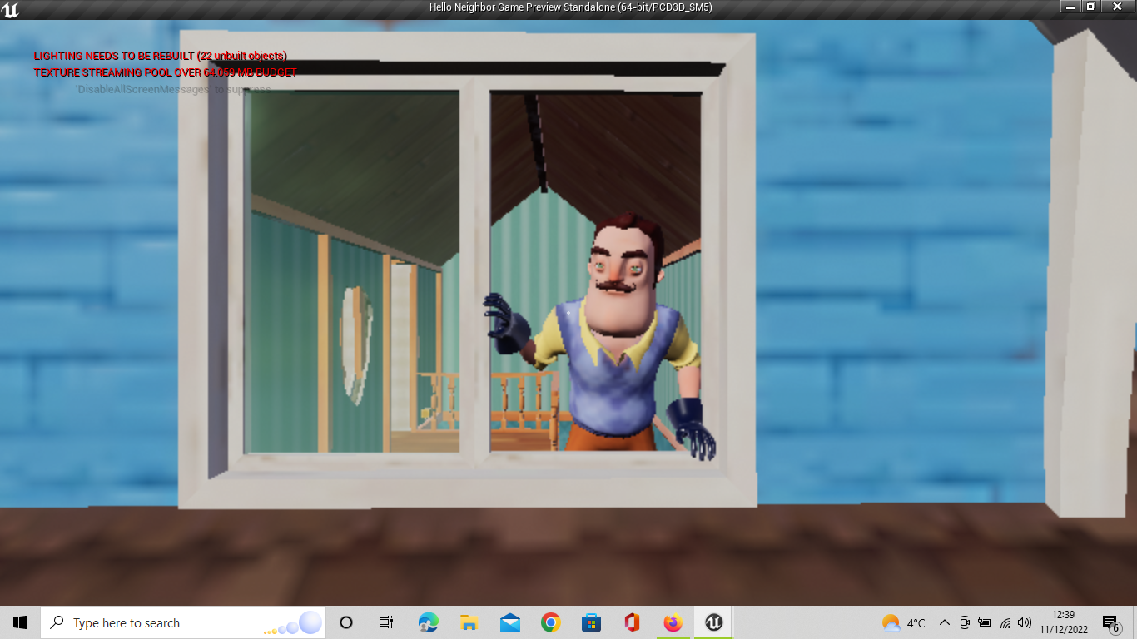
Task: Open Microsoft Store from taskbar
Action: coord(591,622)
